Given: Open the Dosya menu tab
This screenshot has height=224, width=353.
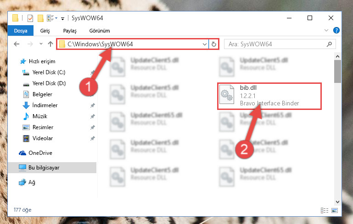Looking at the screenshot, I should click(21, 31).
